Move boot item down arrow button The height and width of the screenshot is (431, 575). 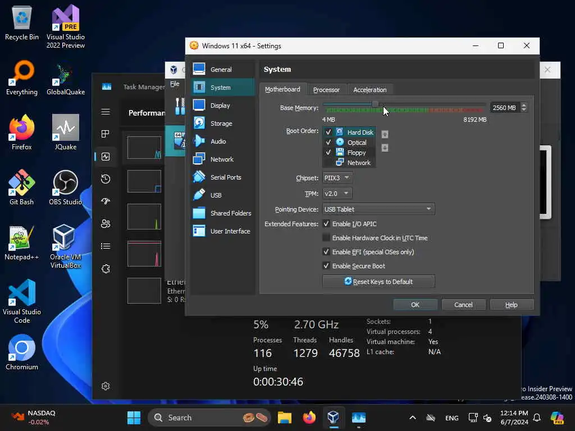(x=385, y=148)
